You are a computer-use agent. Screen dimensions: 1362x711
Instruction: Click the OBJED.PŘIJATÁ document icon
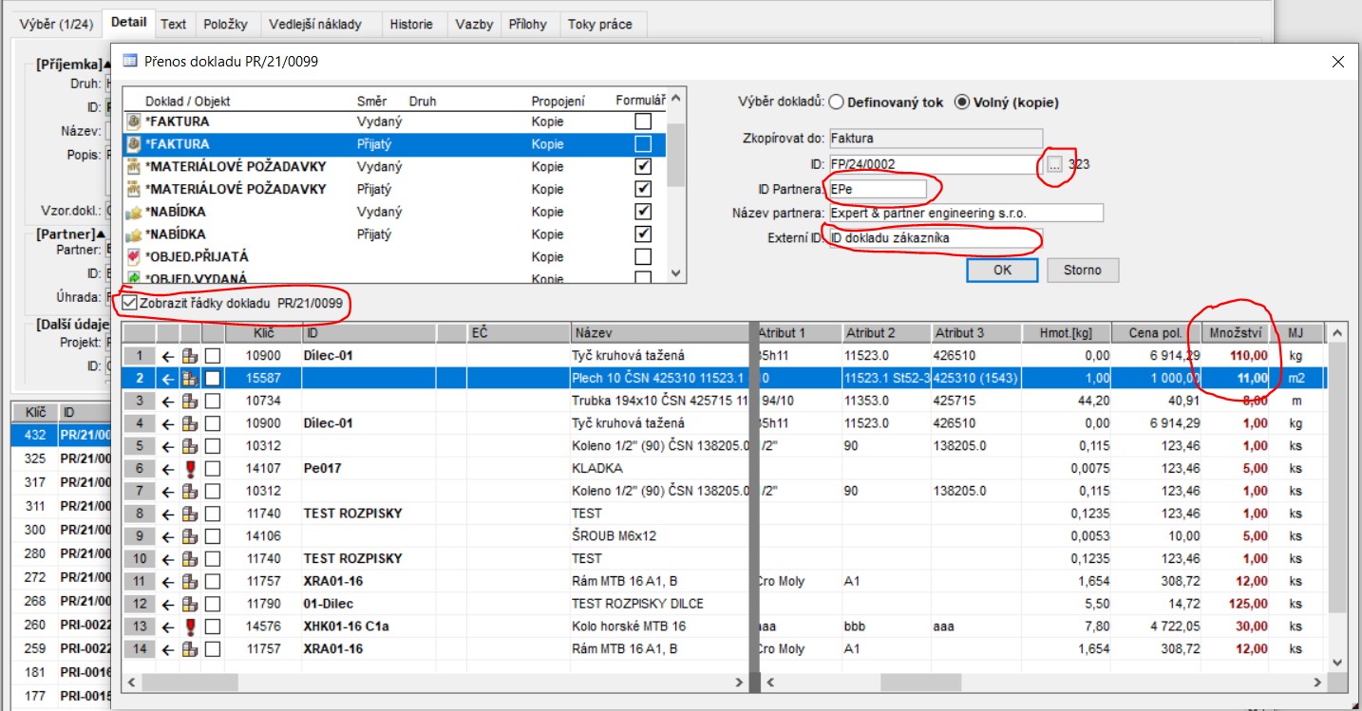[x=134, y=256]
